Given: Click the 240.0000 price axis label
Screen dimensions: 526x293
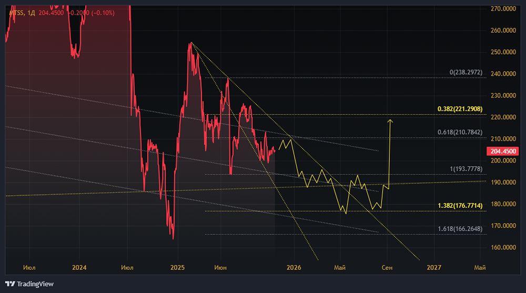Looking at the screenshot, I should pos(503,74).
